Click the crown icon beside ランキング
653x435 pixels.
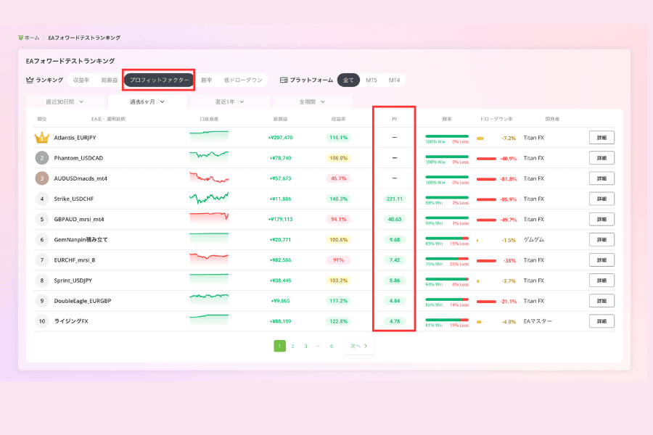(30, 80)
